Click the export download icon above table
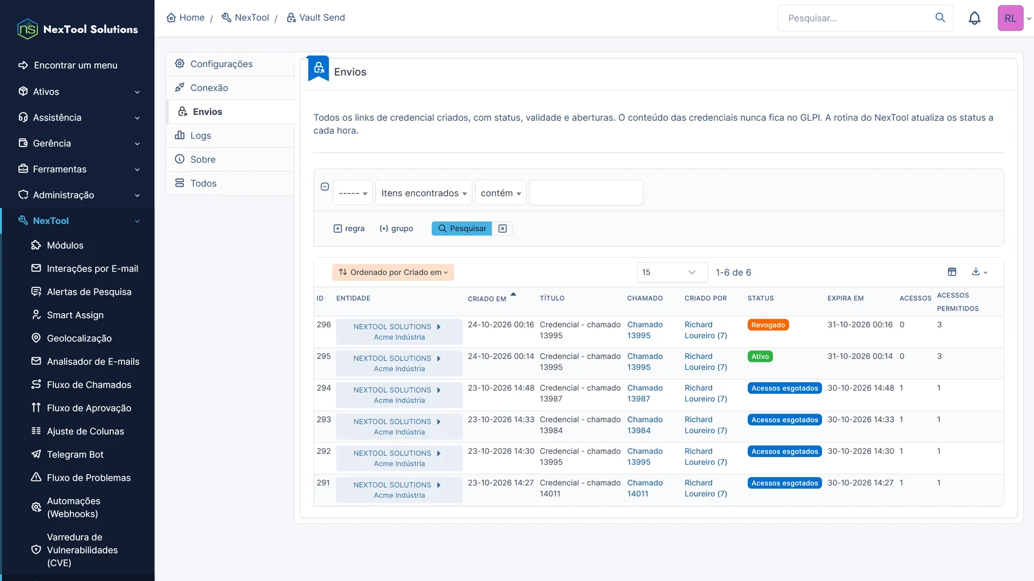1034x581 pixels. click(980, 272)
